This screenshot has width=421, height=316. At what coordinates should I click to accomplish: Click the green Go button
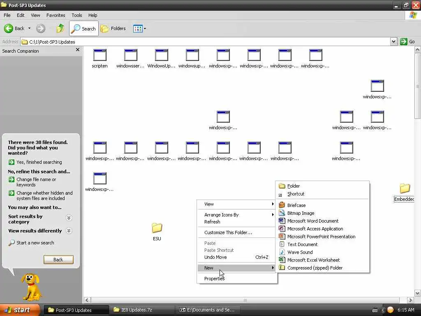pos(407,42)
